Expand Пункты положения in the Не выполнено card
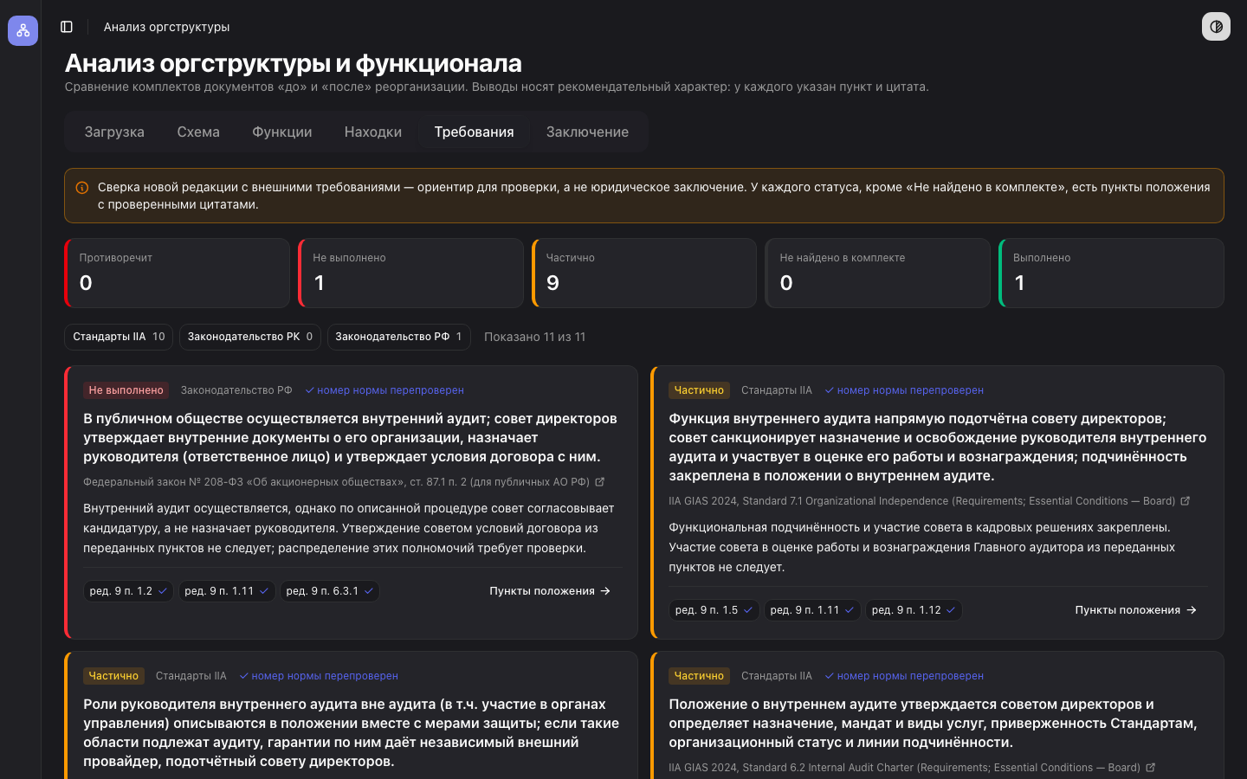The image size is (1247, 779). 550,591
